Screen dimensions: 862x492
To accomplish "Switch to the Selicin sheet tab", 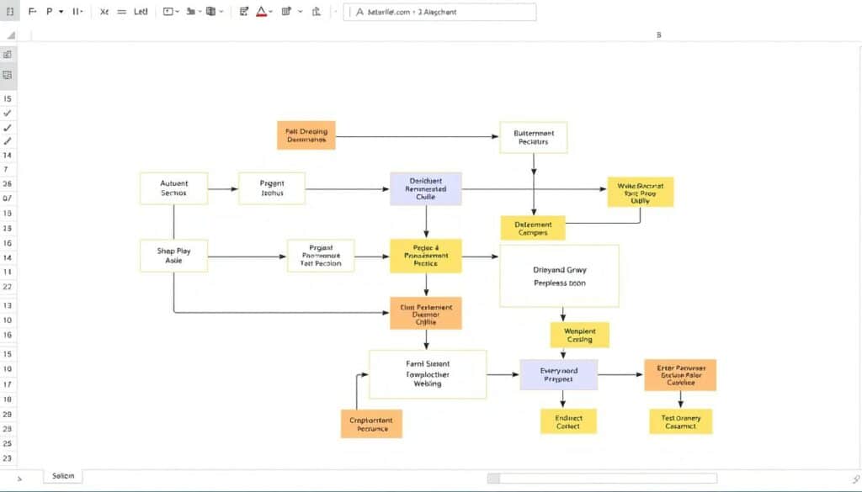I will [x=62, y=476].
